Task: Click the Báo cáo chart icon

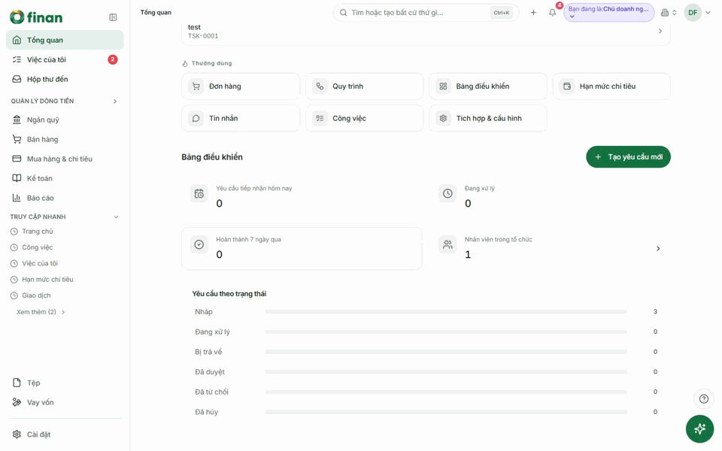Action: pyautogui.click(x=17, y=198)
